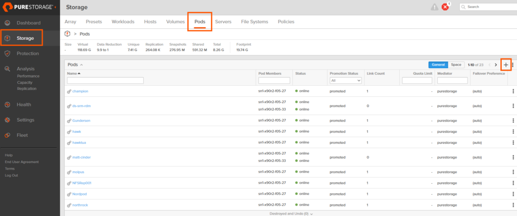Open Fleet in the sidebar
Viewport: 517px width, 216px height.
point(23,135)
